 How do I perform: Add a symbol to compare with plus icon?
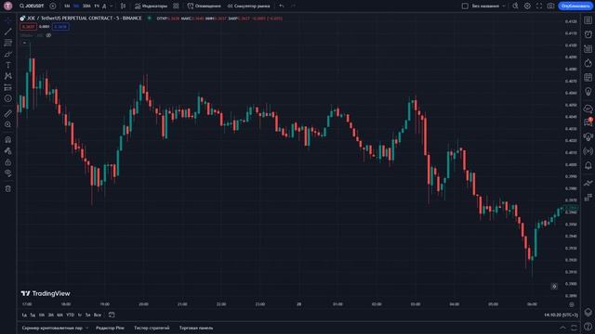coord(53,6)
